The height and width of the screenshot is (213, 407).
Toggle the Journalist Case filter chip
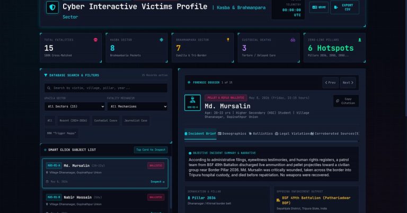tap(136, 121)
